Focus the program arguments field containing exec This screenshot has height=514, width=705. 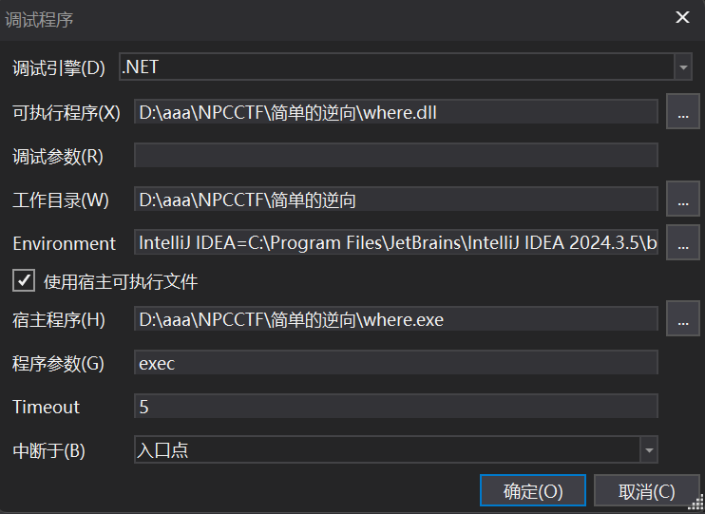tap(395, 363)
